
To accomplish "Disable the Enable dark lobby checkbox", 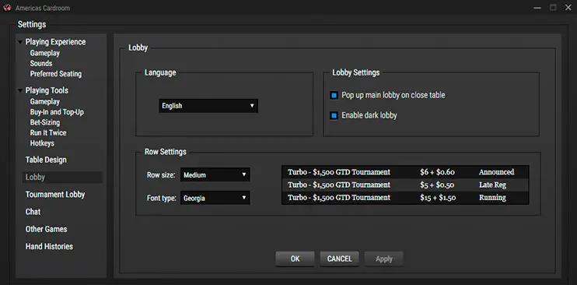I will [x=334, y=116].
